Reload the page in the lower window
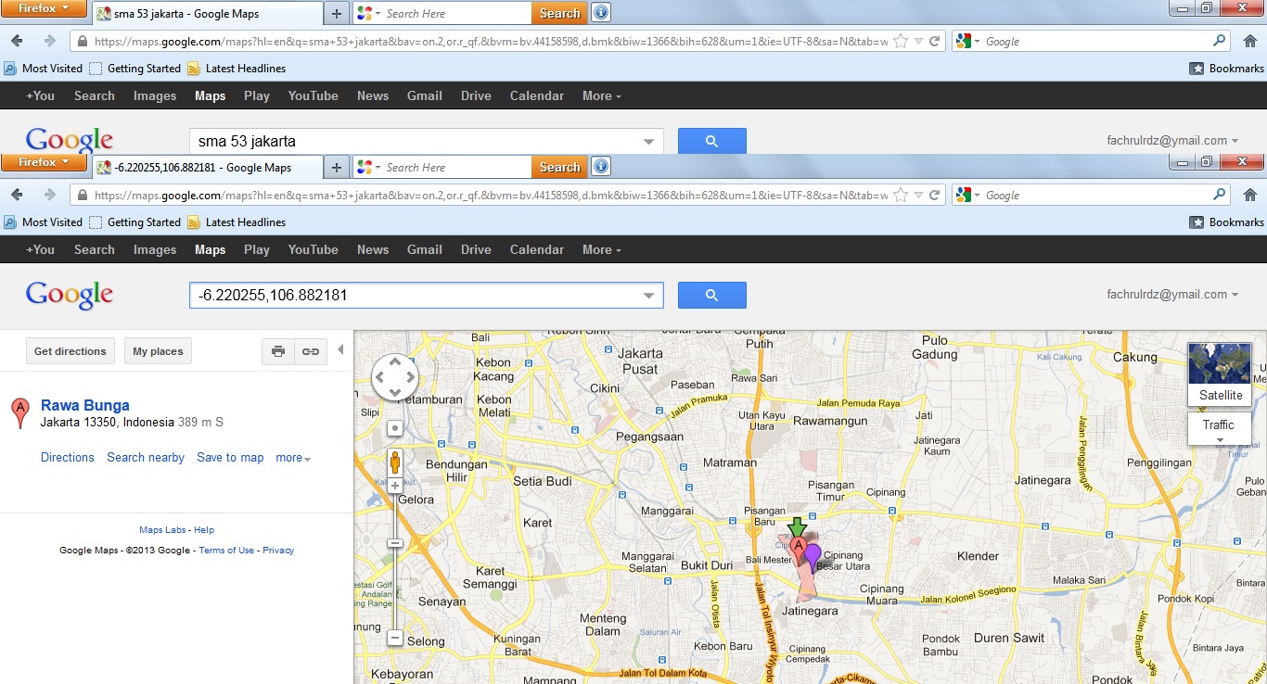This screenshot has width=1267, height=684. click(x=934, y=196)
